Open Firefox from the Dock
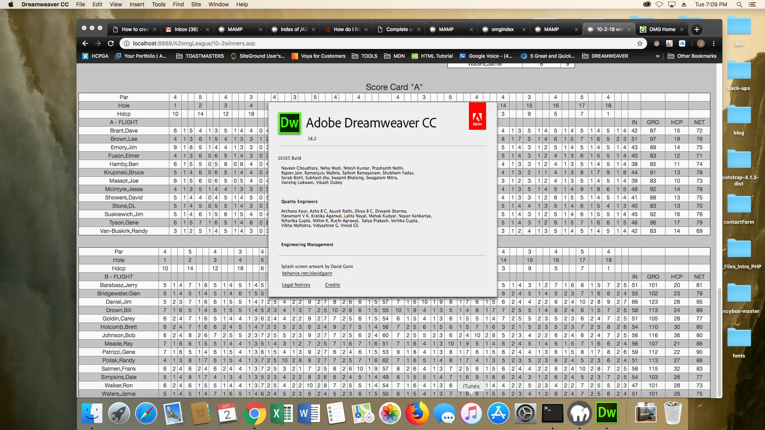Screen dimensions: 765x430 coord(417,413)
